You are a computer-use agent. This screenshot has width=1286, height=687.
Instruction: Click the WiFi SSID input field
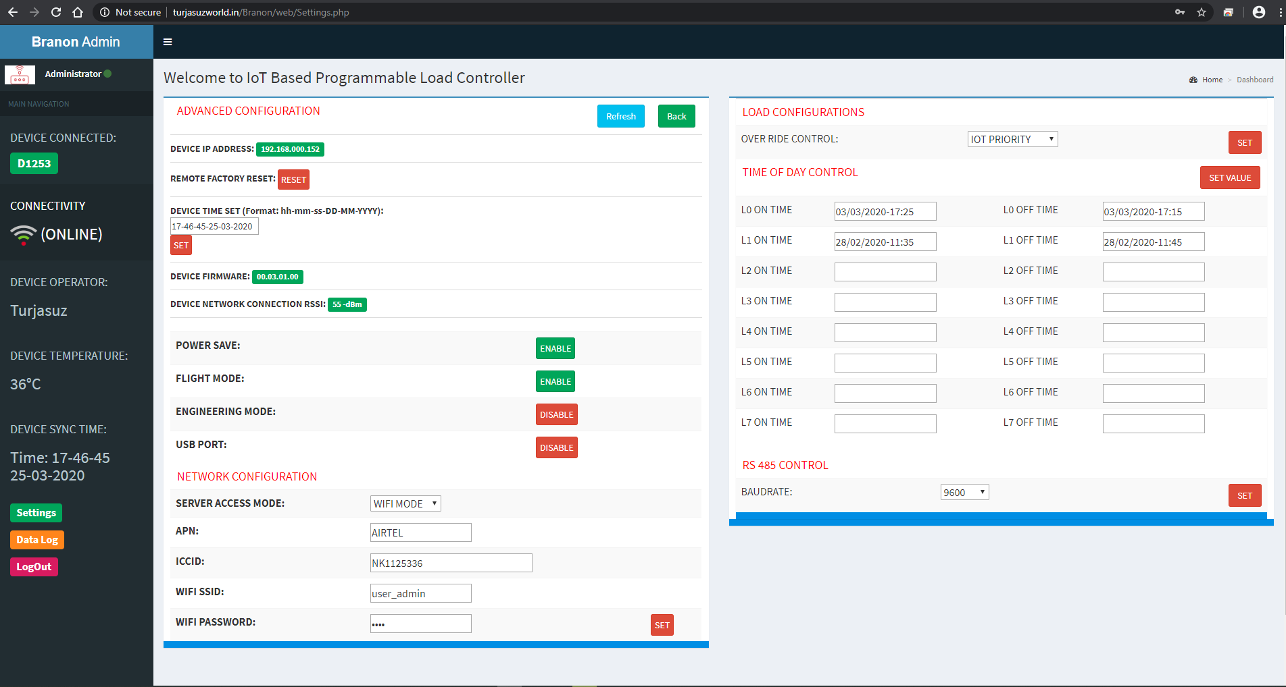tap(420, 593)
